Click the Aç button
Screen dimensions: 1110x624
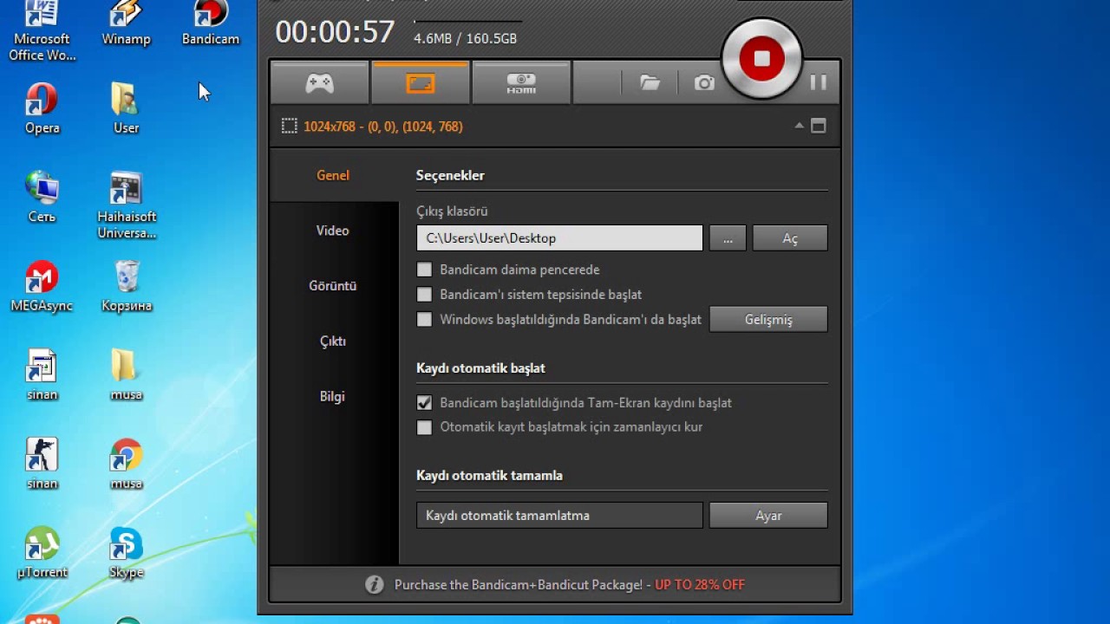790,238
